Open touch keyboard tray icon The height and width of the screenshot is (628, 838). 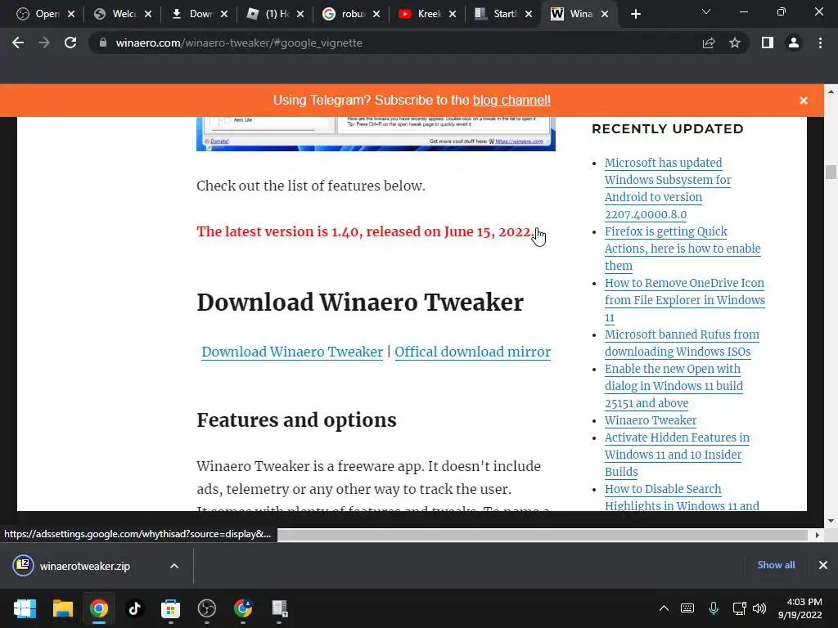[x=687, y=608]
